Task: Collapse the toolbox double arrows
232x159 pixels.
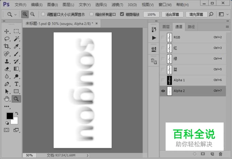Action: pos(4,21)
